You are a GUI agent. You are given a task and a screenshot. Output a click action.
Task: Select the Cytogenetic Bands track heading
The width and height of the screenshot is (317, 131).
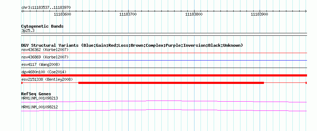point(42,26)
